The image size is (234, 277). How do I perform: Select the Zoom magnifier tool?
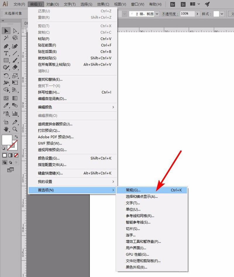pyautogui.click(x=15, y=129)
